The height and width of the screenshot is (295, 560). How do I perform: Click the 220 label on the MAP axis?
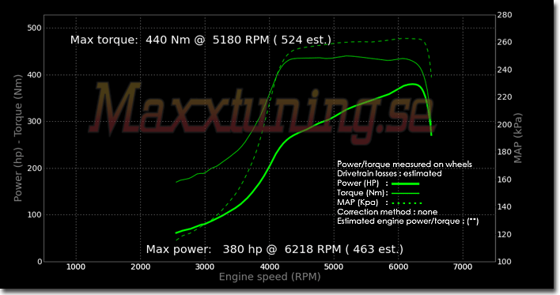505,97
